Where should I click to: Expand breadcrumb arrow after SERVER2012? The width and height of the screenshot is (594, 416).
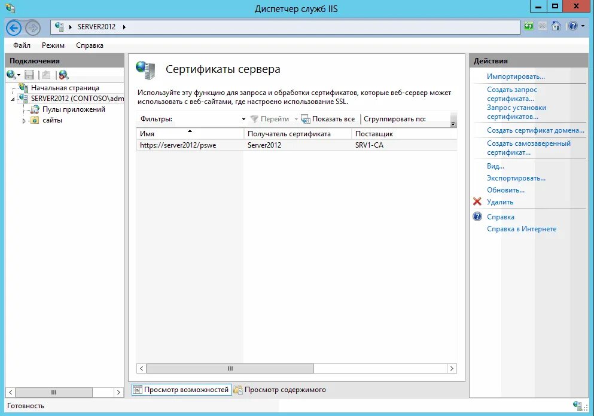click(124, 27)
